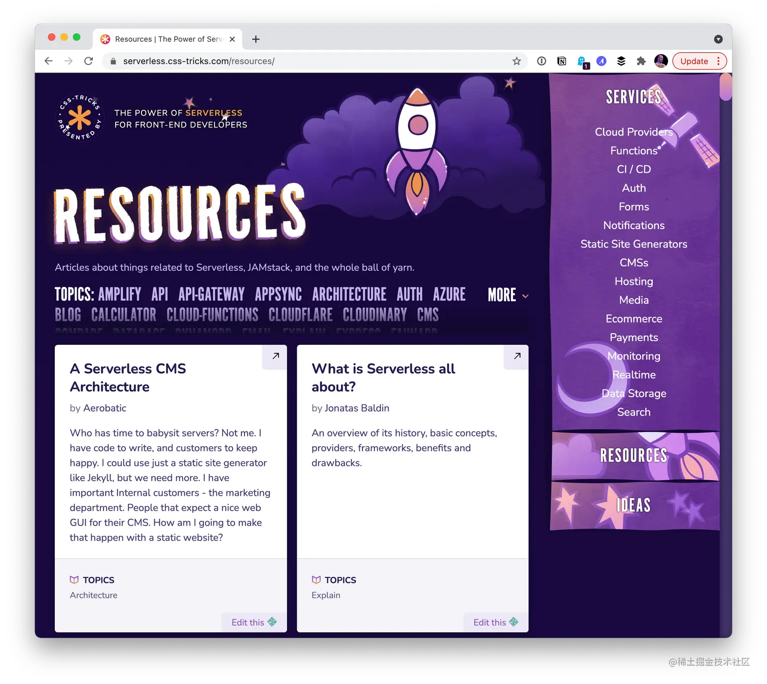Click Edit this on Serverless CMS Architecture card
767x684 pixels.
click(254, 622)
